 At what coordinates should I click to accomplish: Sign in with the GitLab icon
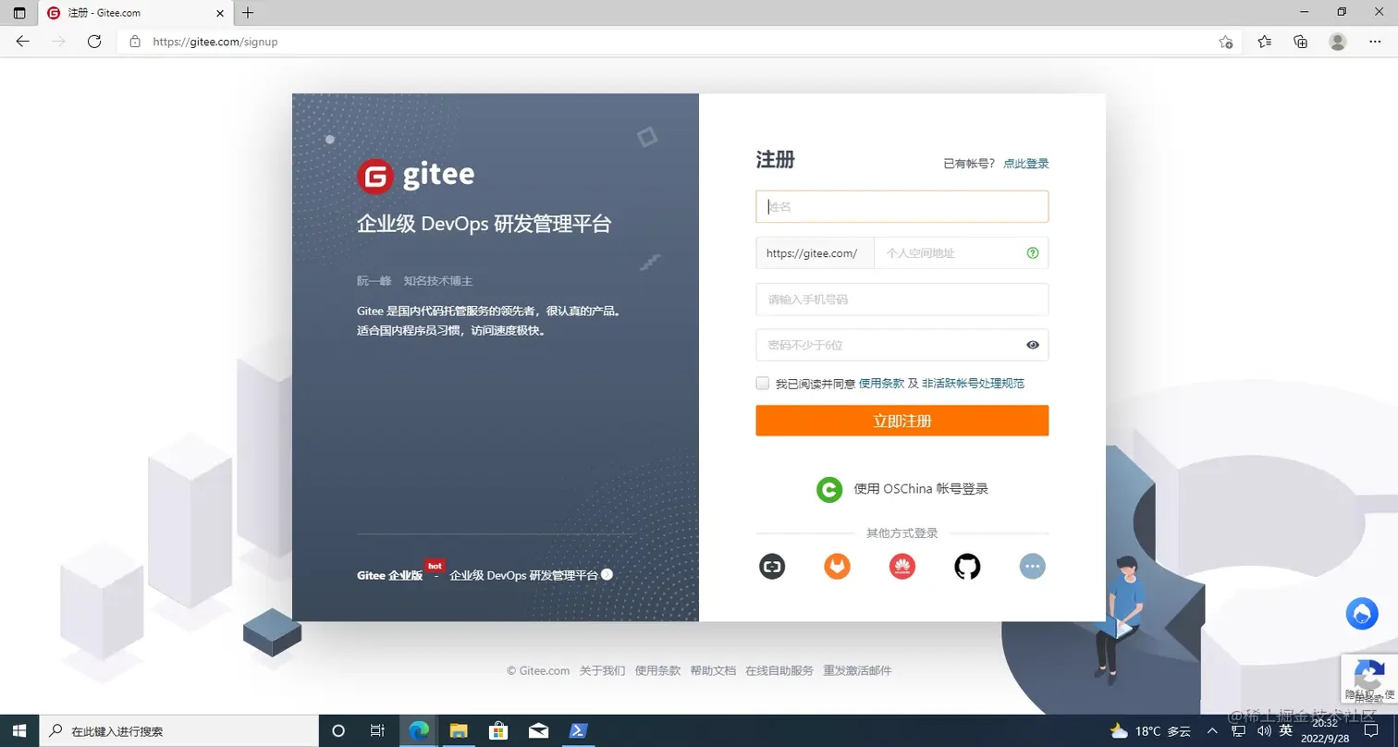(x=837, y=566)
